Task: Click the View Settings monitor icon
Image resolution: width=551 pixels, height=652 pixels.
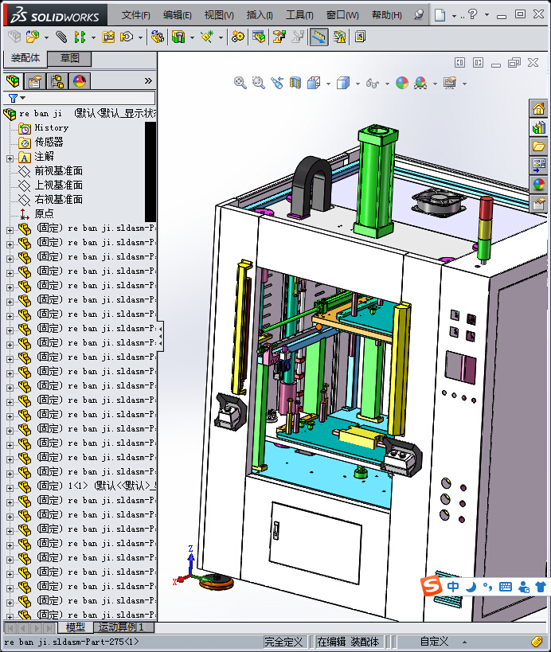Action: (x=450, y=83)
